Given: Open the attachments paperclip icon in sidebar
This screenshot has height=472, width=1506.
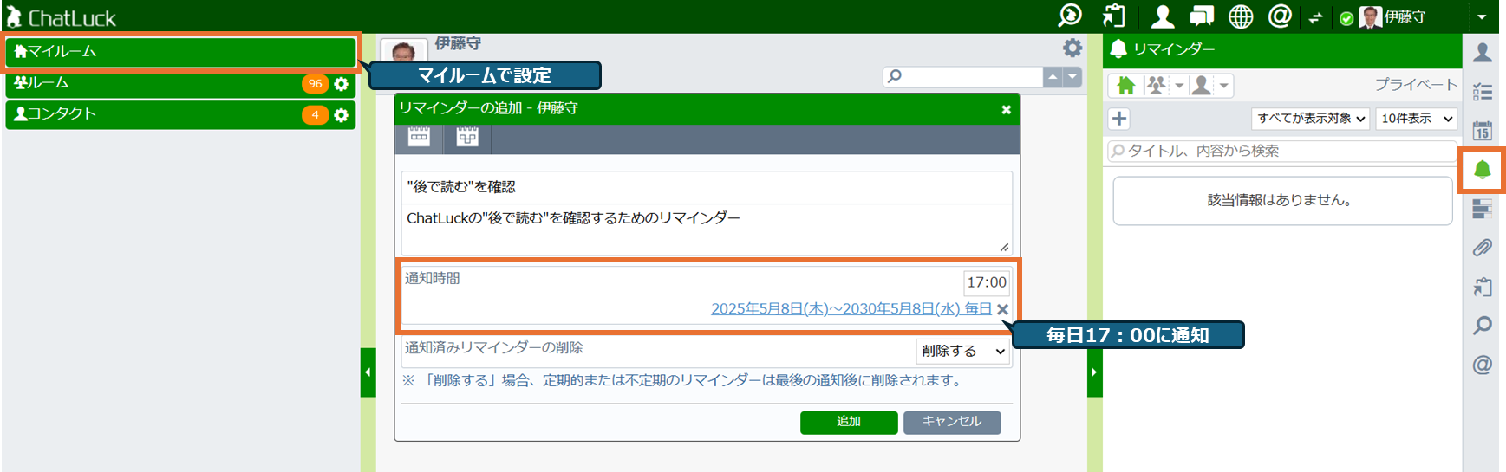Looking at the screenshot, I should tap(1483, 248).
